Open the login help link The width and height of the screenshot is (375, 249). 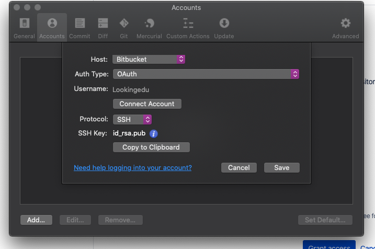[132, 168]
